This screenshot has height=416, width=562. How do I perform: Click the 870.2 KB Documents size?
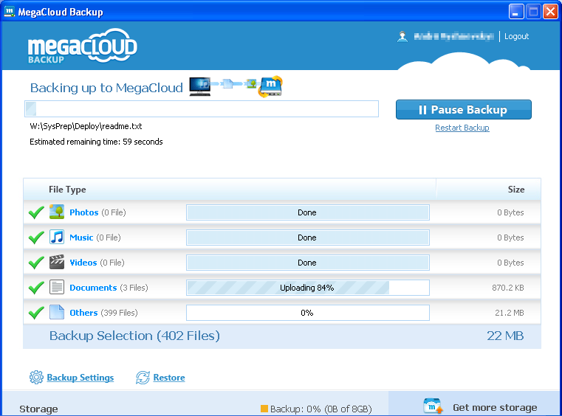[x=508, y=288]
